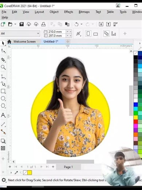Select the Crop tool

click(x=3, y=60)
